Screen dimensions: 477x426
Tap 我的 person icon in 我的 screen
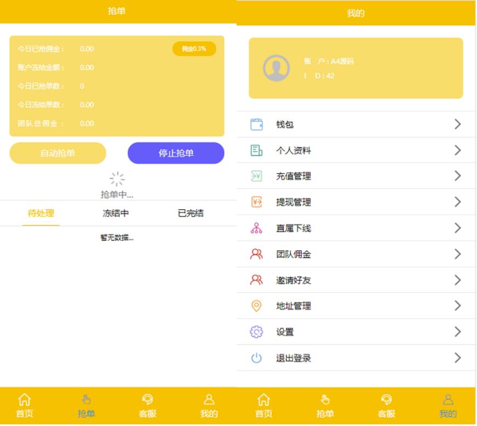tap(448, 400)
